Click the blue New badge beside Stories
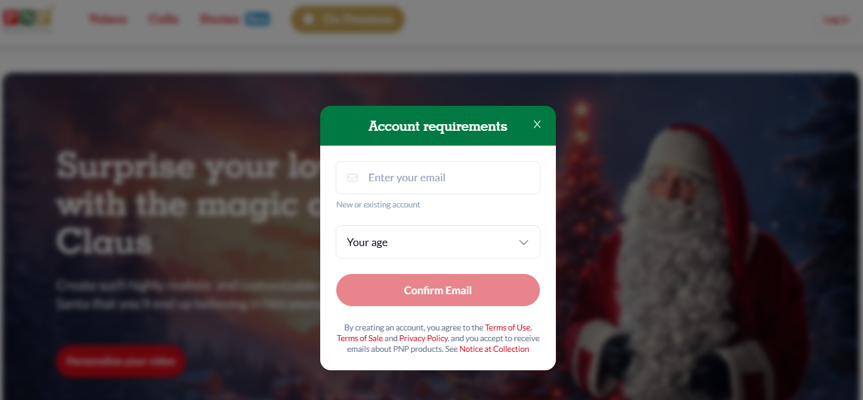The width and height of the screenshot is (863, 400). pos(257,19)
